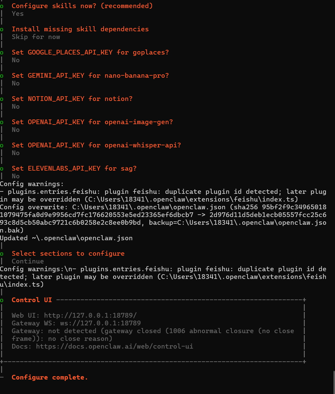Click the green marker beside Install missing skill dependencies

(1, 29)
